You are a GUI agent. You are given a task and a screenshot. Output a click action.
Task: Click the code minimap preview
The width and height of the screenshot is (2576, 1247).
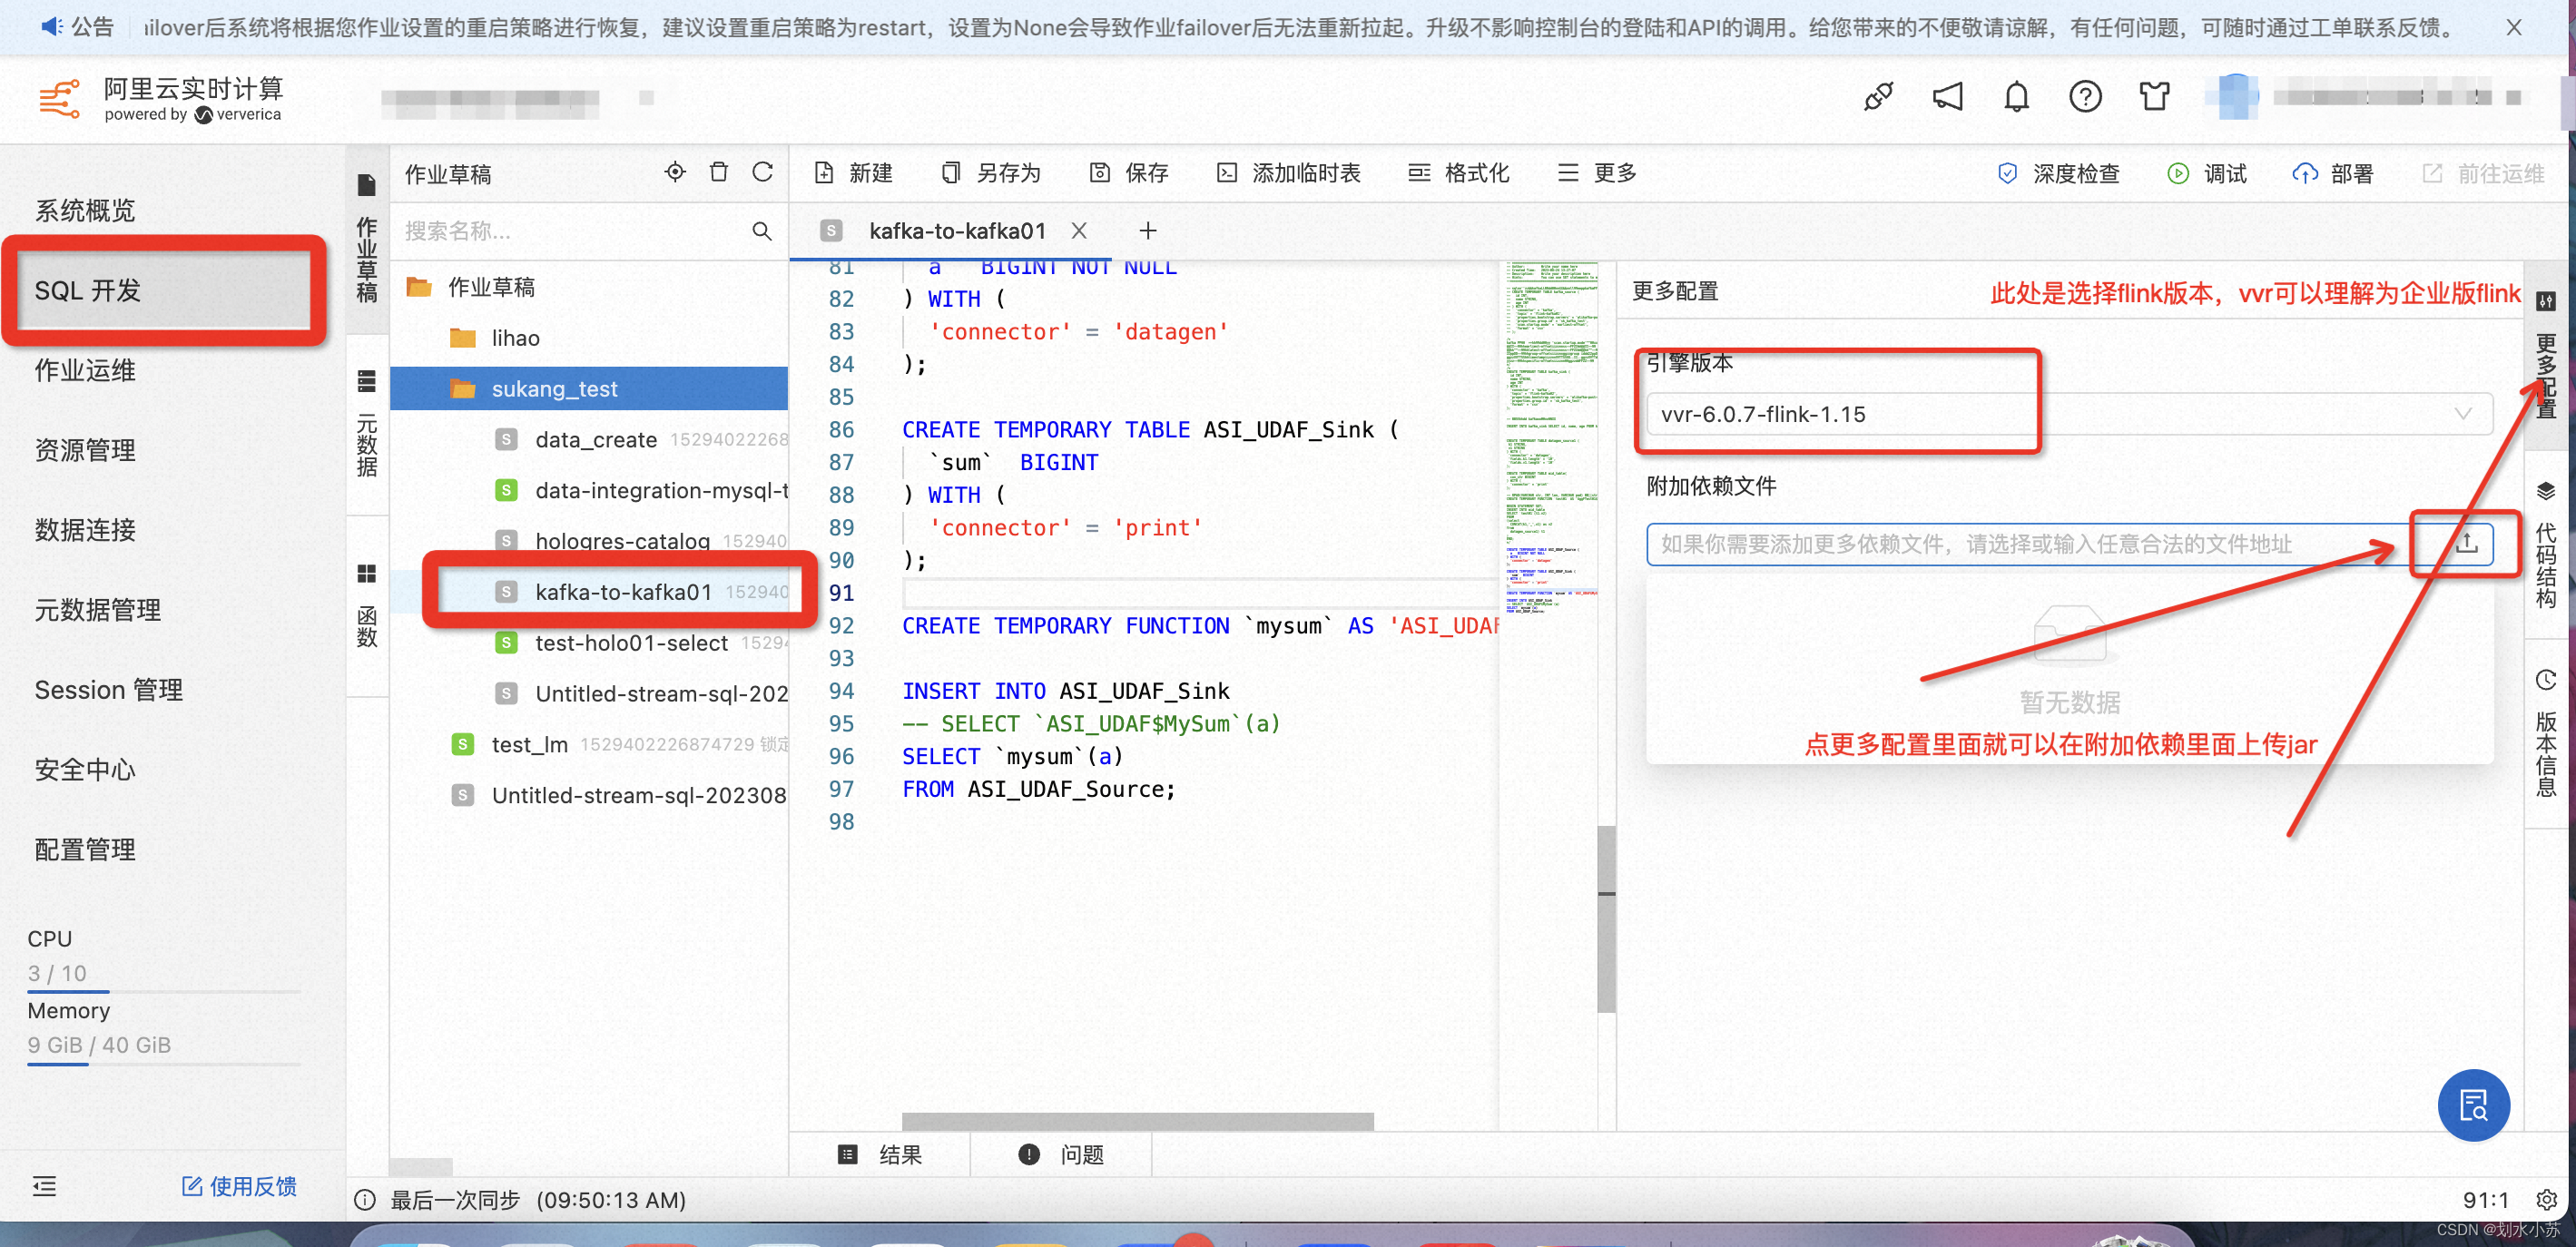pyautogui.click(x=1551, y=440)
